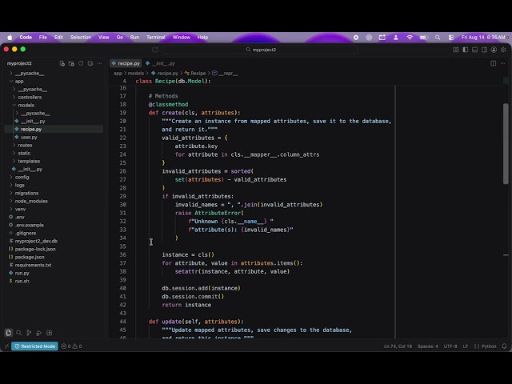512x384 pixels.
Task: Click the remote window indicator in status bar
Action: tap(7, 346)
